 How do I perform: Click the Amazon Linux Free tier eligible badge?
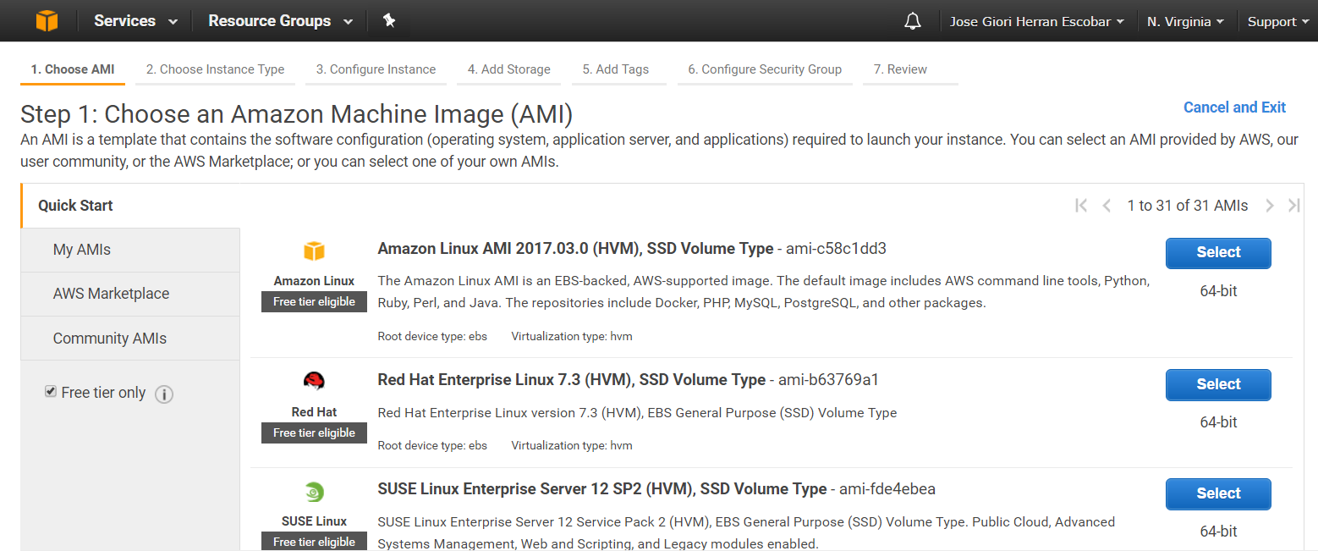314,302
